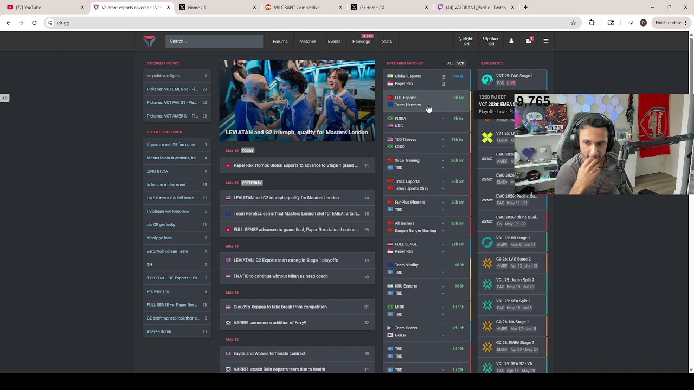Screen dimensions: 694x390
Task: Open 'is london a filler event' thread
Action: [x=177, y=185]
